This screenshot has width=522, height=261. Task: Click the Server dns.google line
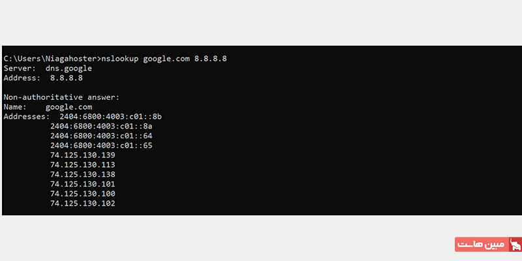click(x=48, y=69)
